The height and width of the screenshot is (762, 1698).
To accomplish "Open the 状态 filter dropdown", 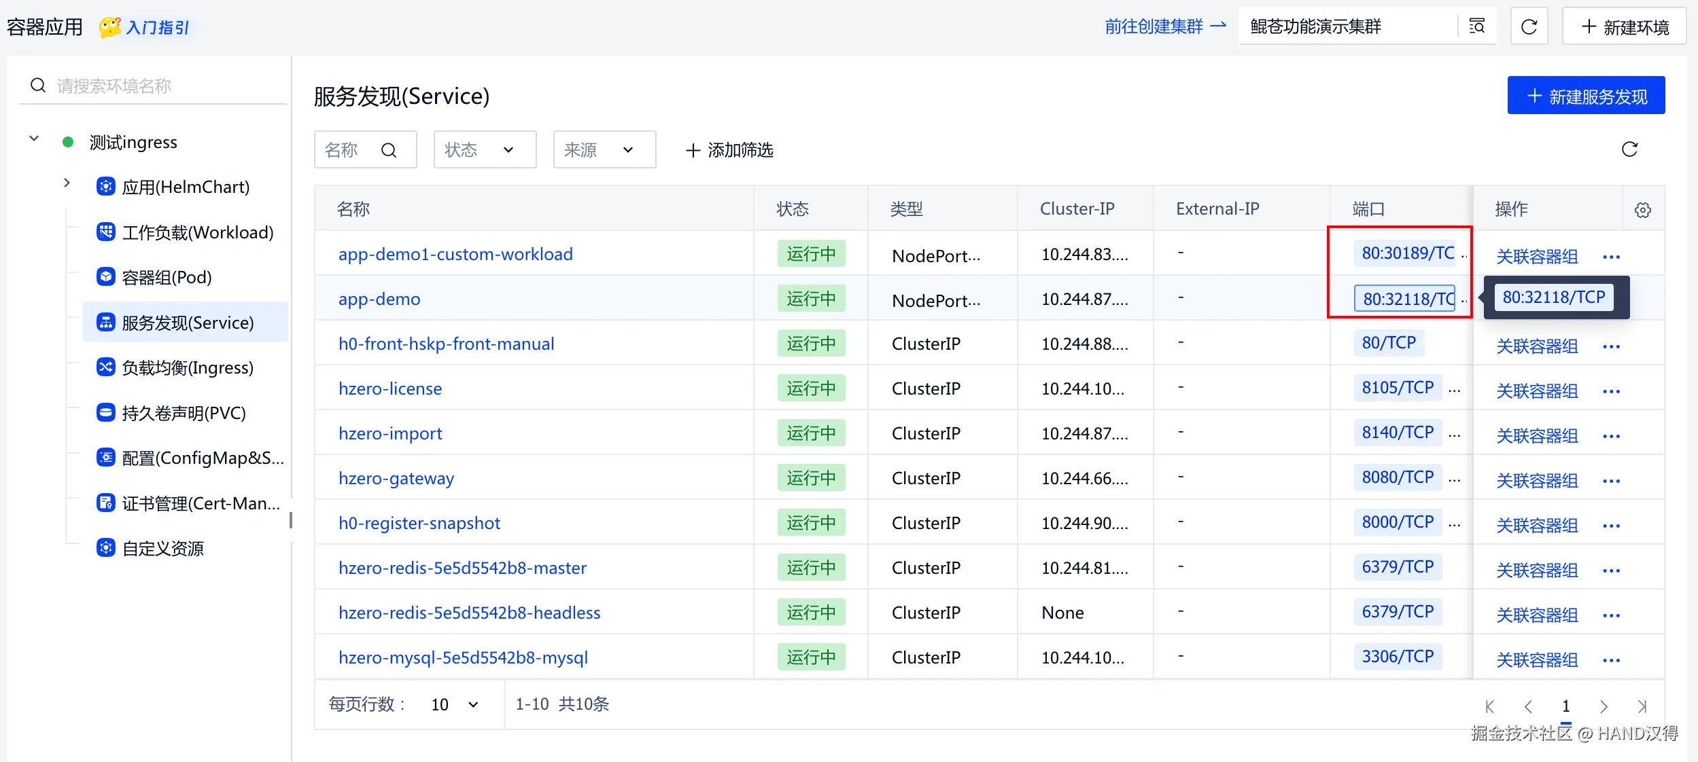I will (484, 150).
